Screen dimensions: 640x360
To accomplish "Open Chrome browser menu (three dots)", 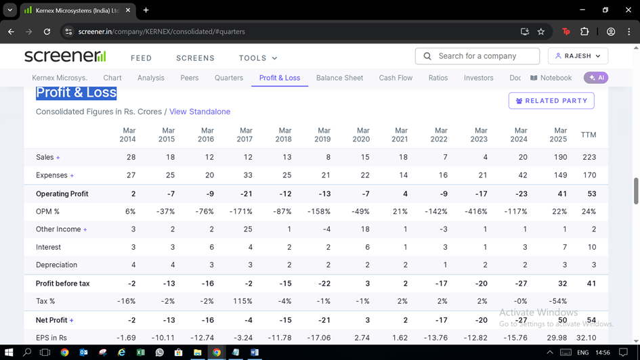I will pyautogui.click(x=629, y=32).
